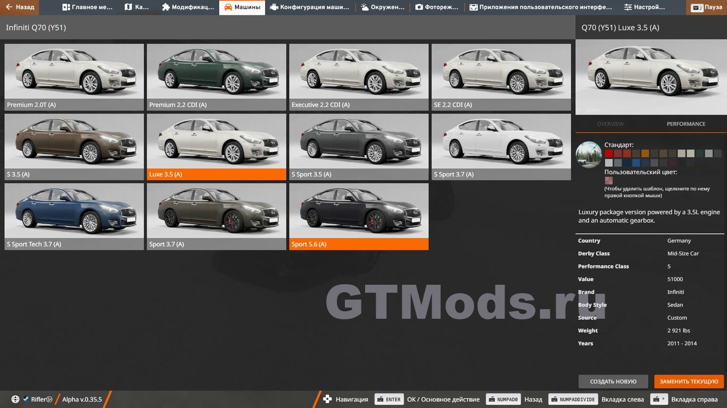Open the Главное меню tab
This screenshot has height=408, width=727.
(x=87, y=7)
